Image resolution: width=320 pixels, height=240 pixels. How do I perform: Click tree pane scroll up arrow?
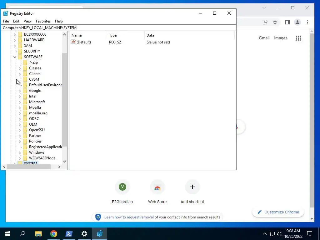coord(64,34)
